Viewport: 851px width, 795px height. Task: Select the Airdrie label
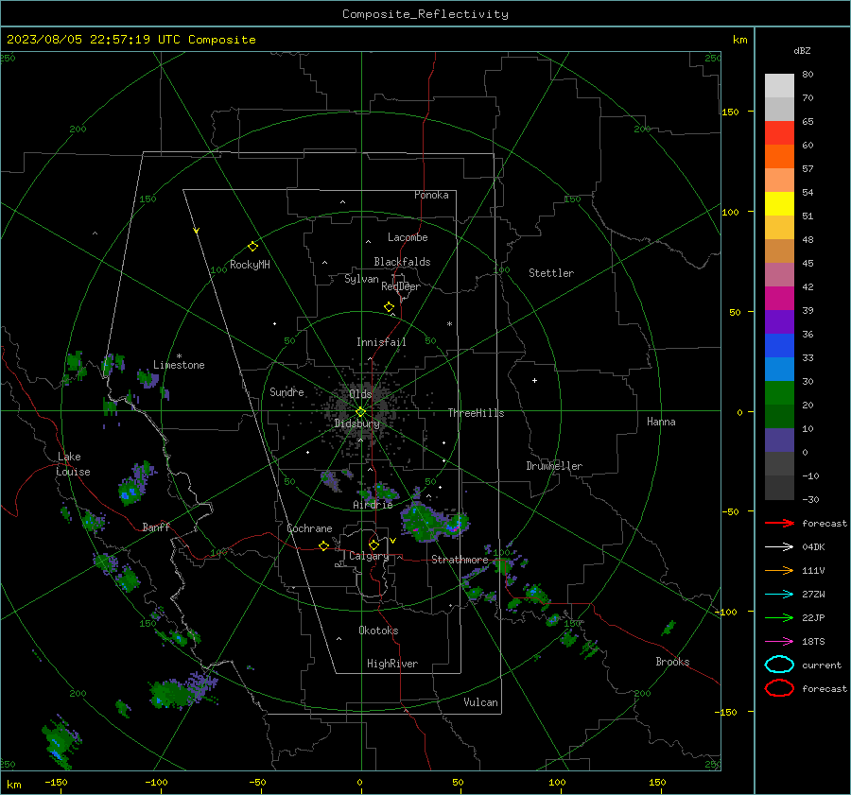pos(373,505)
